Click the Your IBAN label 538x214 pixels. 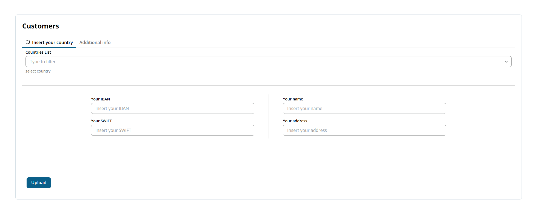(100, 99)
